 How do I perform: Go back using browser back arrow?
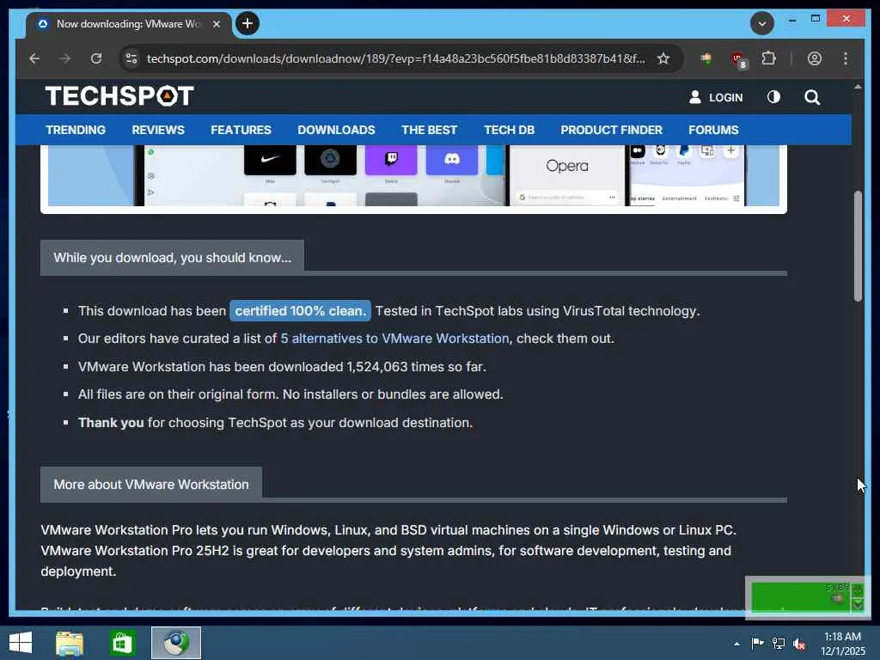(34, 58)
